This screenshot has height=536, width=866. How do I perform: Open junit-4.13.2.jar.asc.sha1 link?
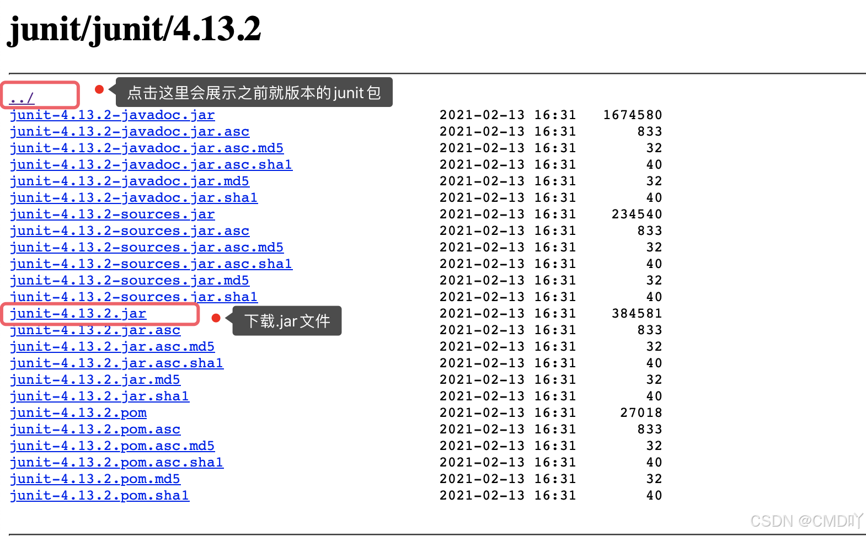pyautogui.click(x=117, y=363)
